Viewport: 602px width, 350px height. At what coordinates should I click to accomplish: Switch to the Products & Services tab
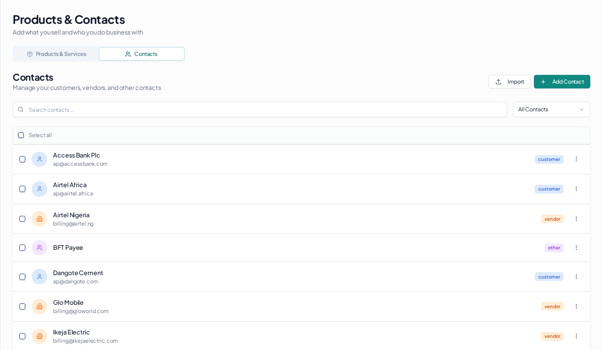pos(56,54)
